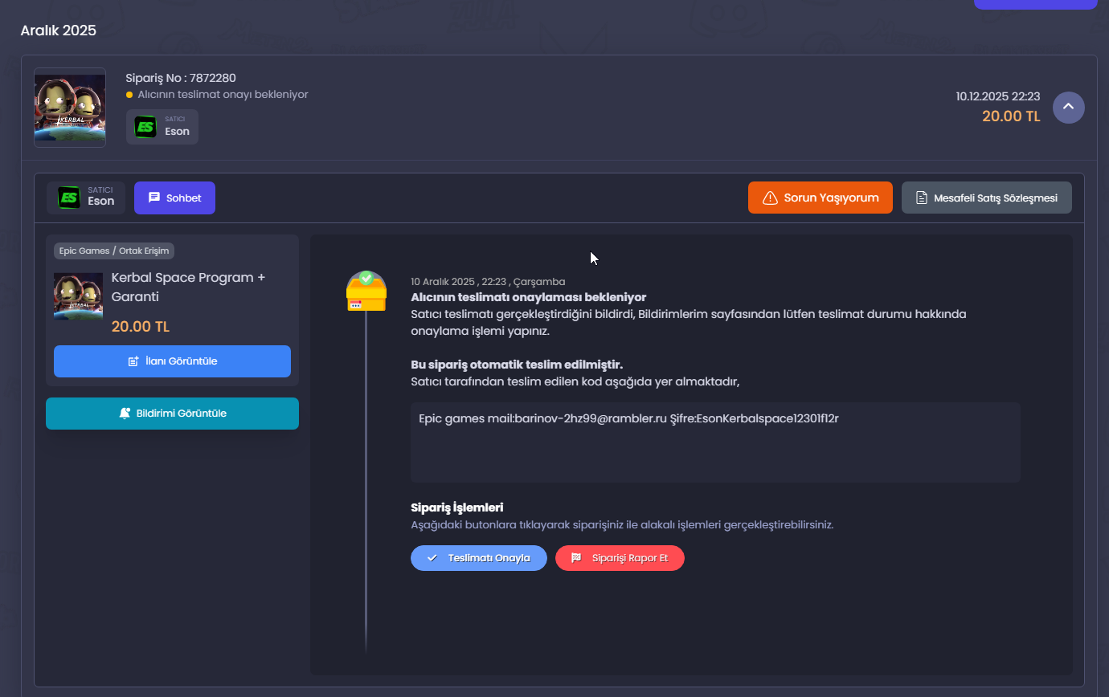The width and height of the screenshot is (1109, 697).
Task: Click the Epic Games / Ortak Erişim tag
Action: coord(114,251)
